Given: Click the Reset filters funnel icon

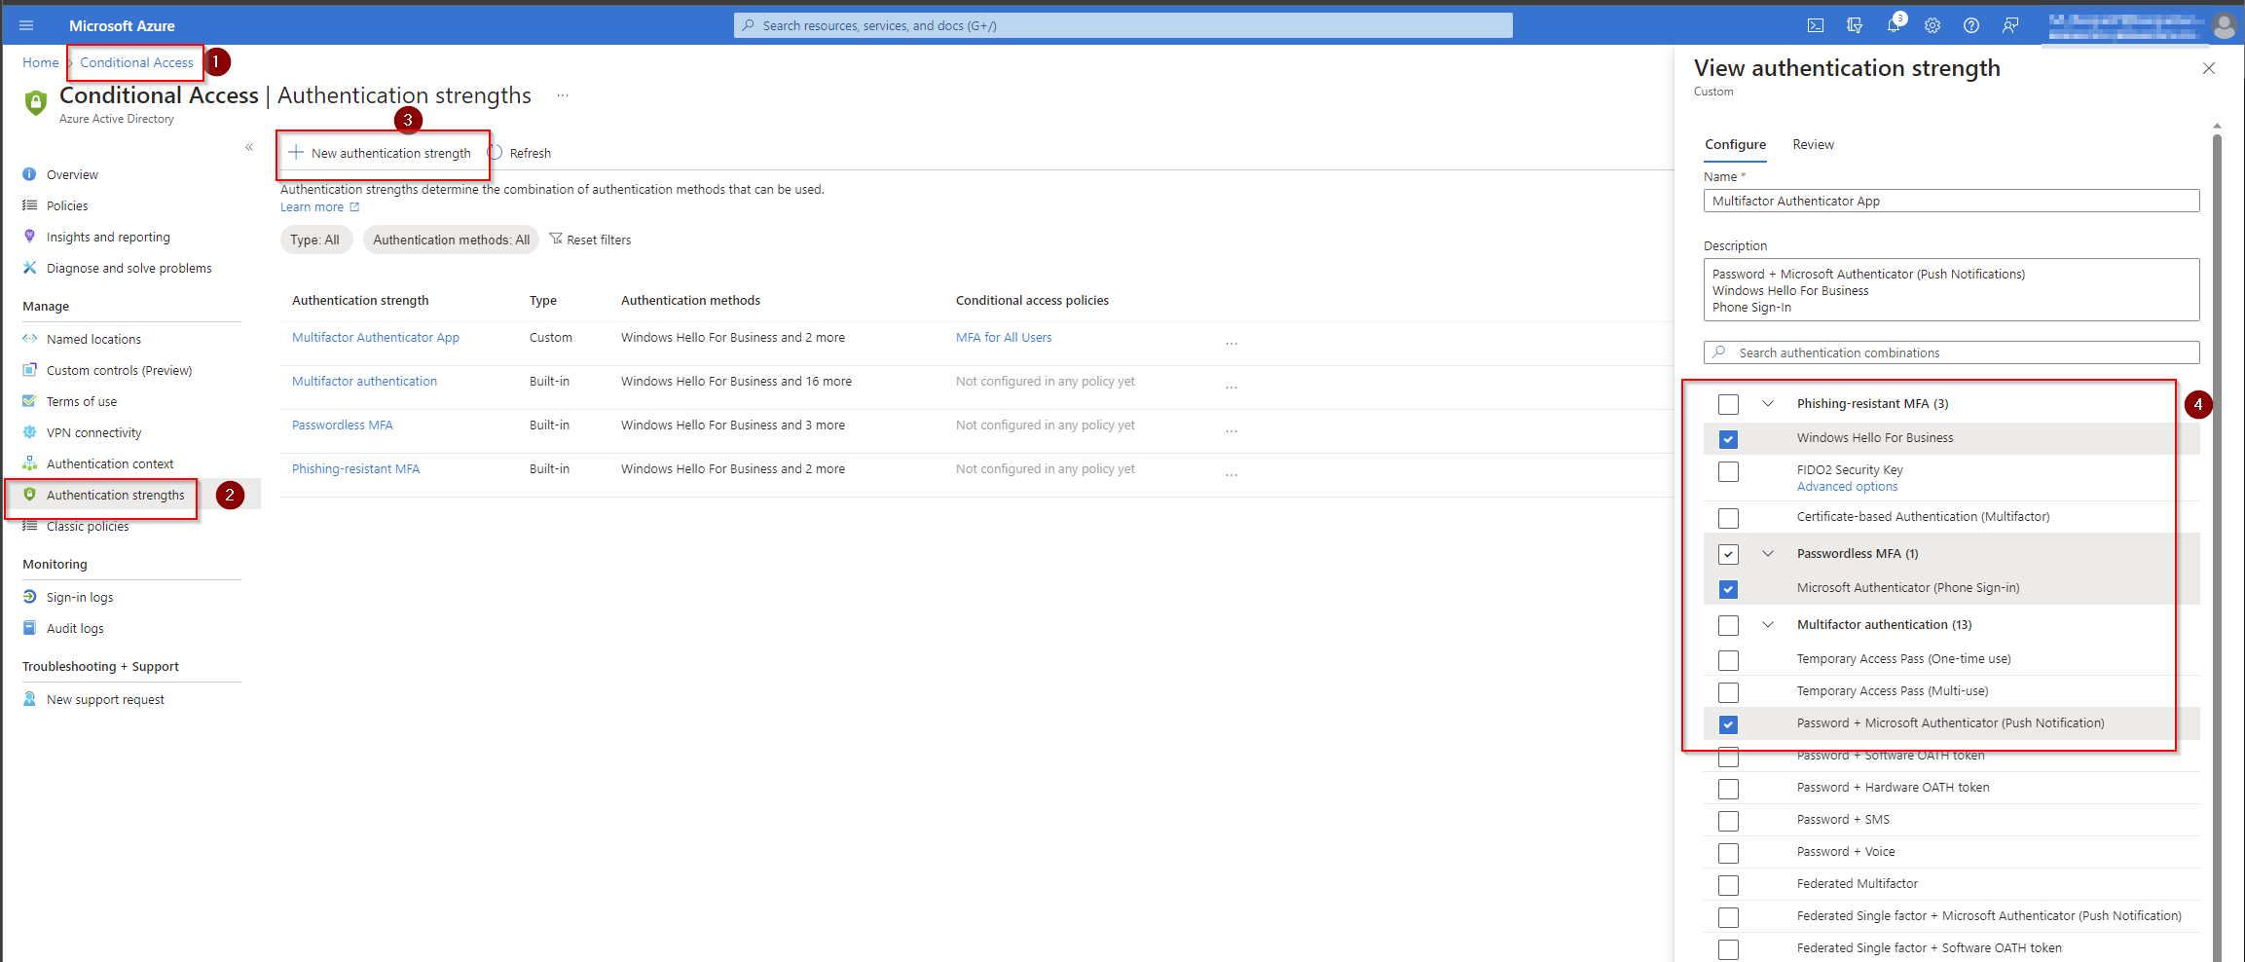Looking at the screenshot, I should click(x=556, y=239).
